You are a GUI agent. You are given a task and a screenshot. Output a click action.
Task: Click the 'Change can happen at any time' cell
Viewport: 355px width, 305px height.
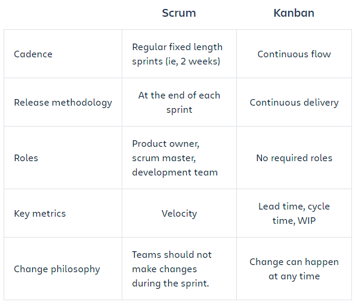coord(294,269)
